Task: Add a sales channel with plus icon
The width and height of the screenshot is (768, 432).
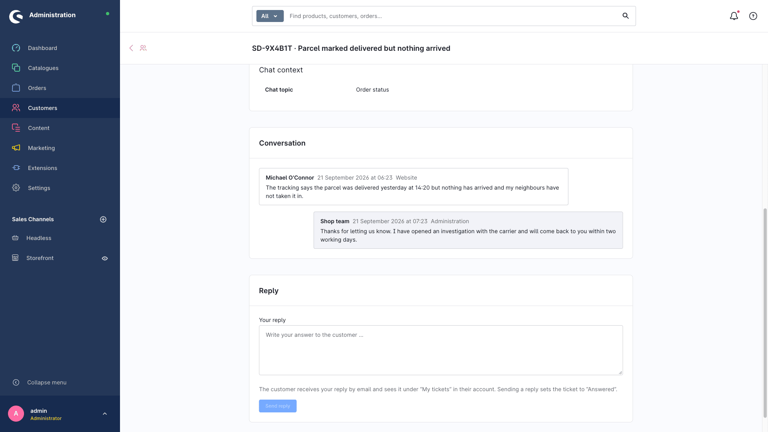Action: coord(103,219)
